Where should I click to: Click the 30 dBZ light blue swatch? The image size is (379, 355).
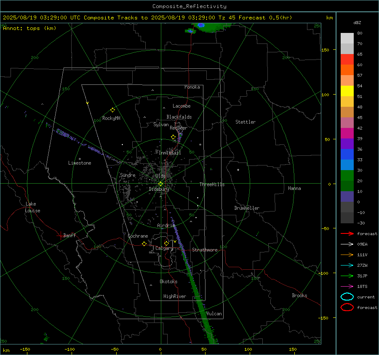(x=347, y=165)
